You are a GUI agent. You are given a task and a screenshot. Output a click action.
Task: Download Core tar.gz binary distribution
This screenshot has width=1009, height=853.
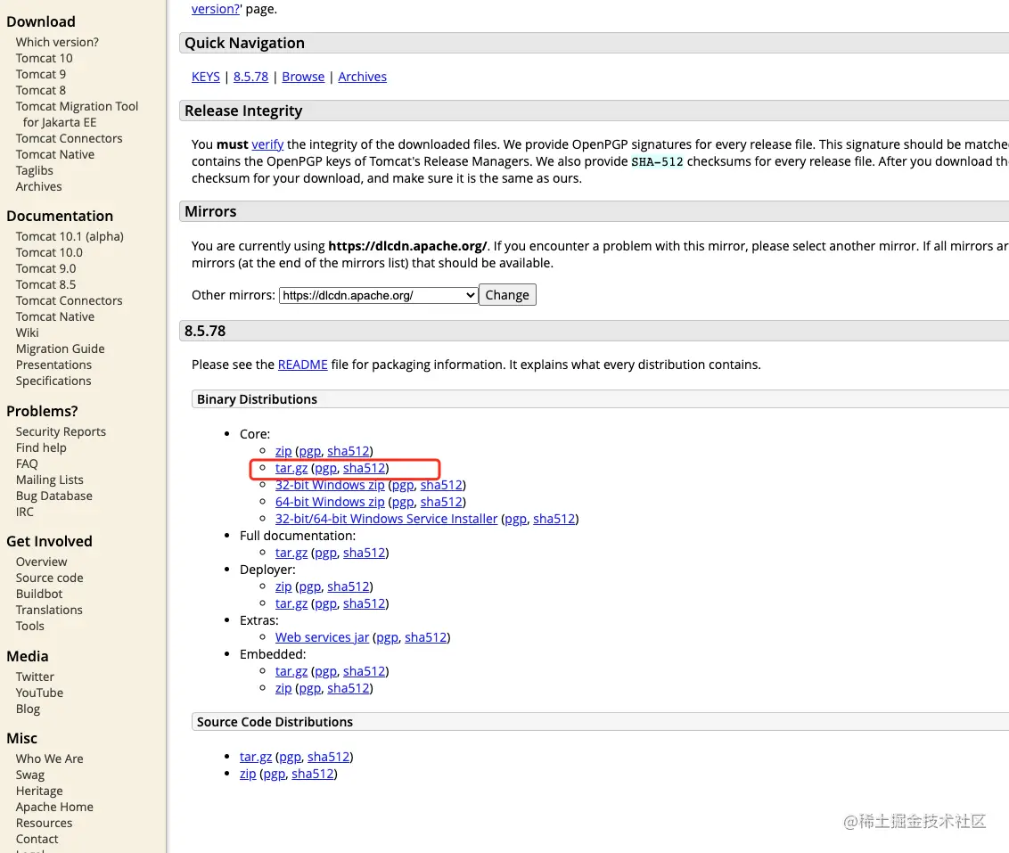pos(291,468)
